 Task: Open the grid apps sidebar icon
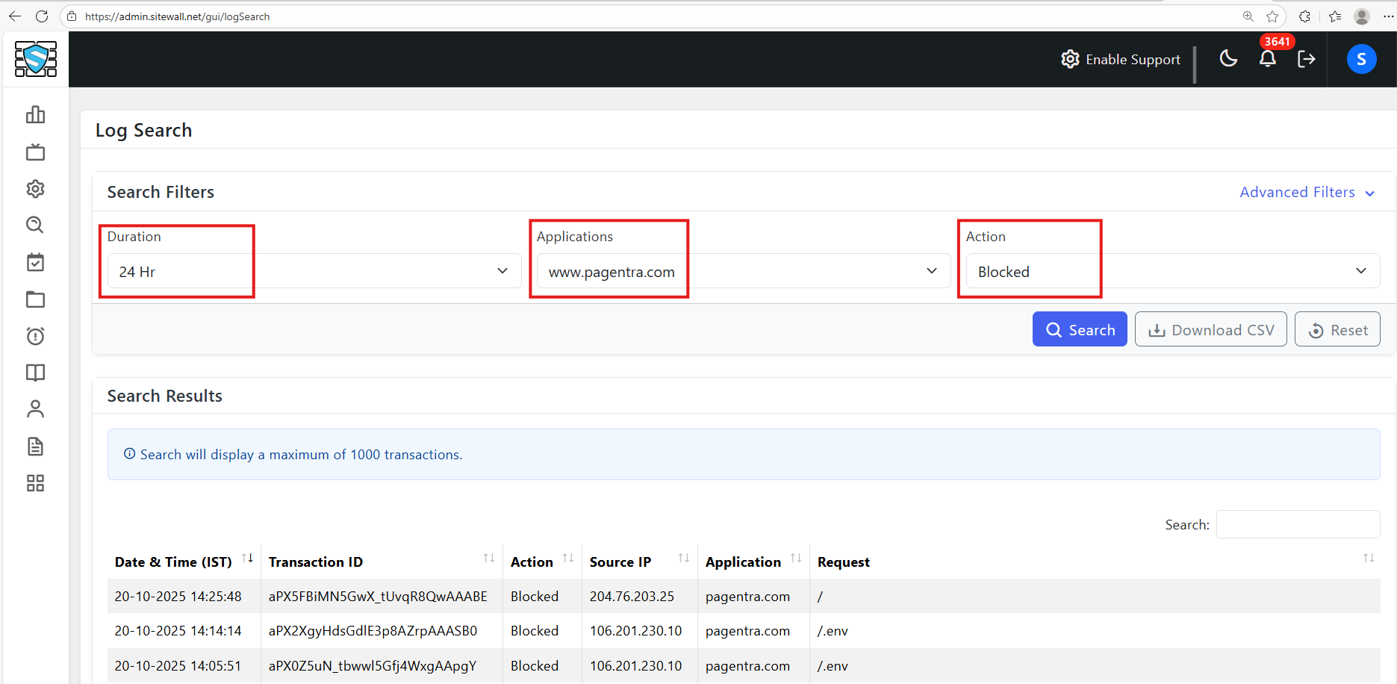tap(35, 483)
